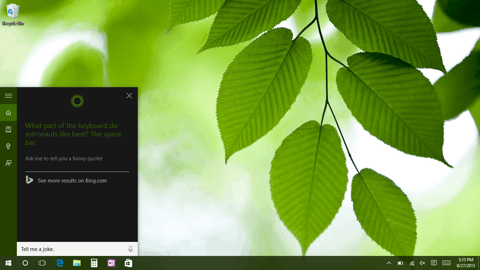This screenshot has width=480, height=270.
Task: Unmute the speaker in the system tray
Action: tap(422, 263)
